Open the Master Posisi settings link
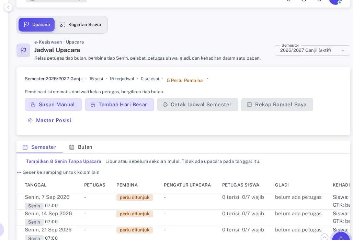The image size is (353, 240). tap(49, 120)
